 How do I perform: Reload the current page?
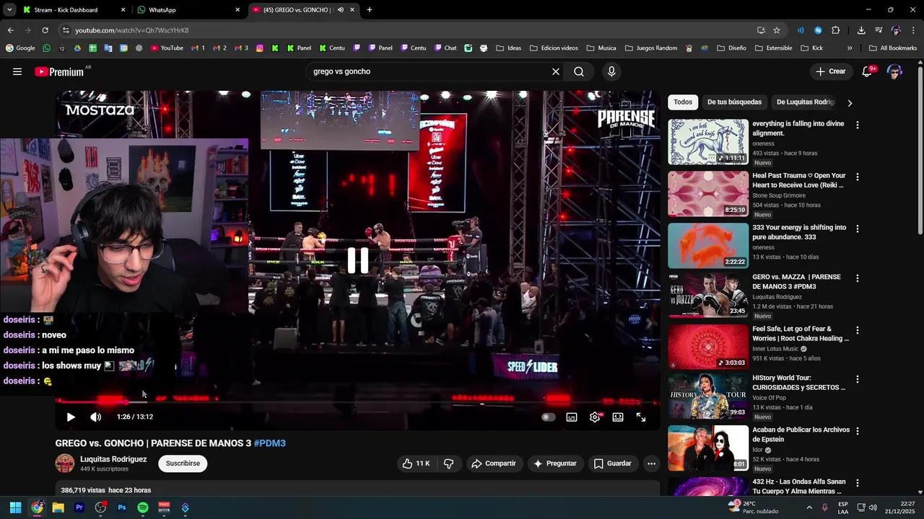click(45, 30)
